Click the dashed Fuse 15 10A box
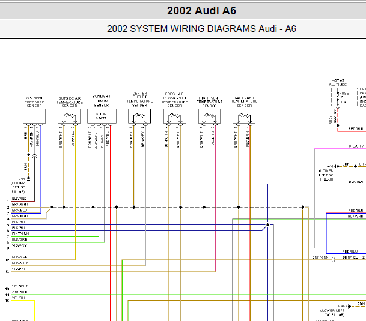This screenshot has width=366, height=321. point(344,97)
